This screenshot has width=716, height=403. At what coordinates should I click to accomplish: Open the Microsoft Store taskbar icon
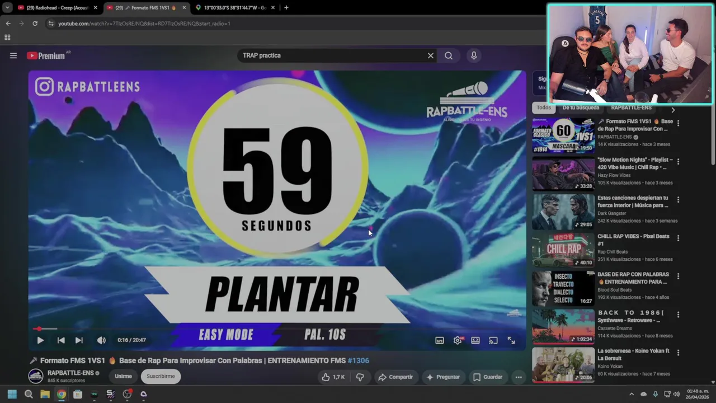(78, 394)
